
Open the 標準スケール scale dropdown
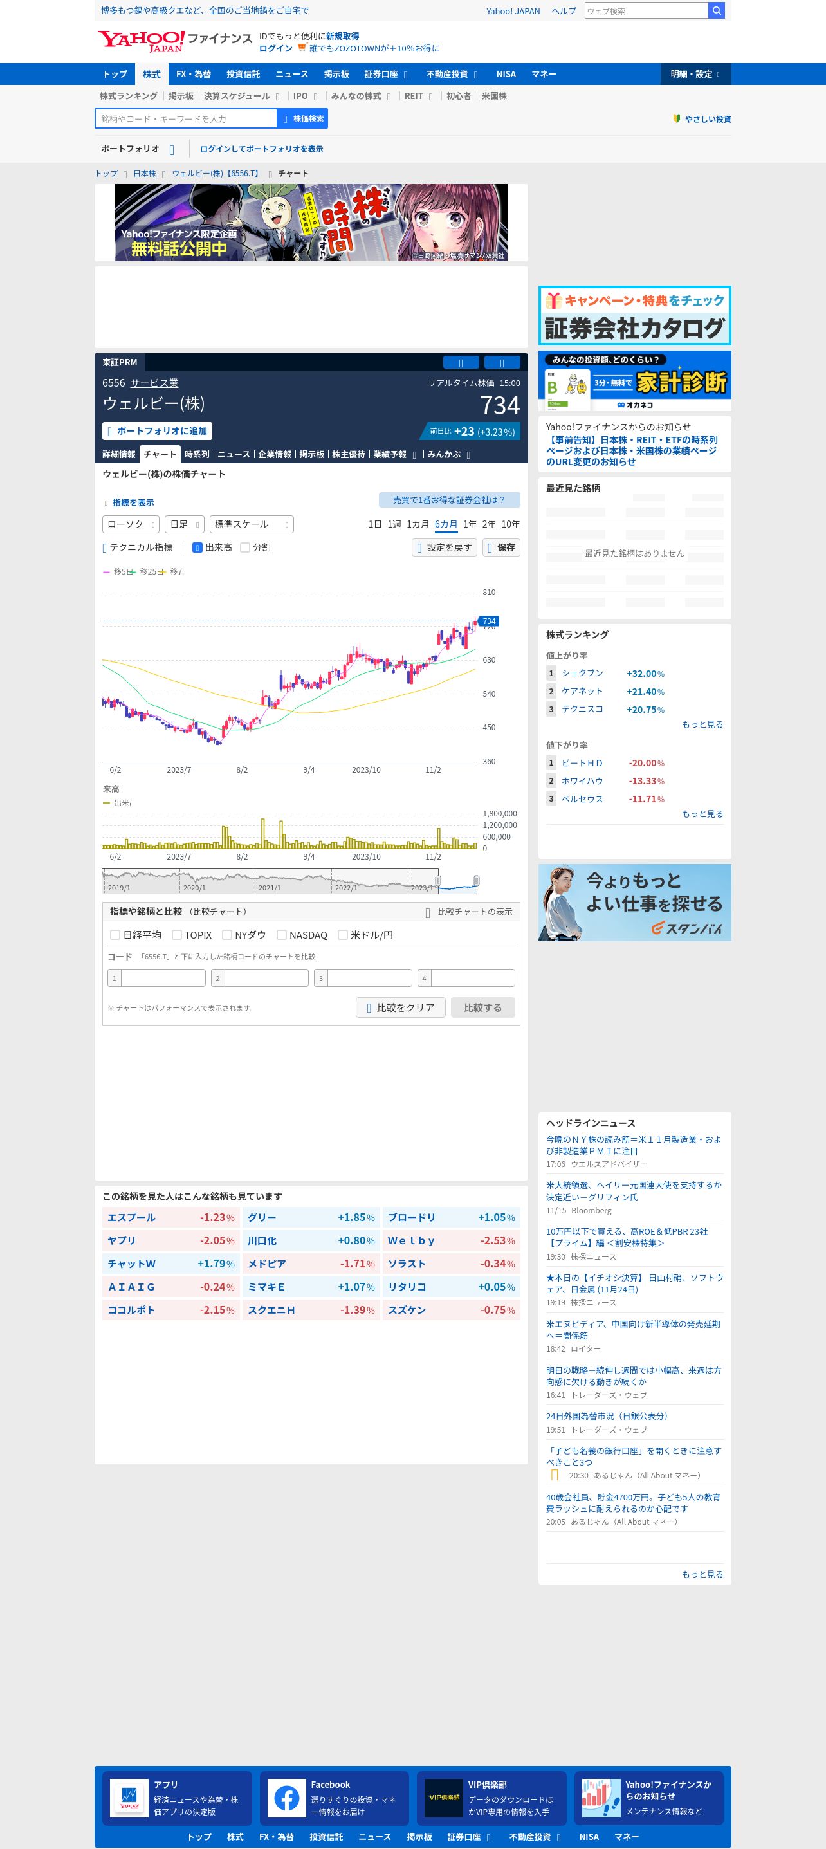point(251,525)
